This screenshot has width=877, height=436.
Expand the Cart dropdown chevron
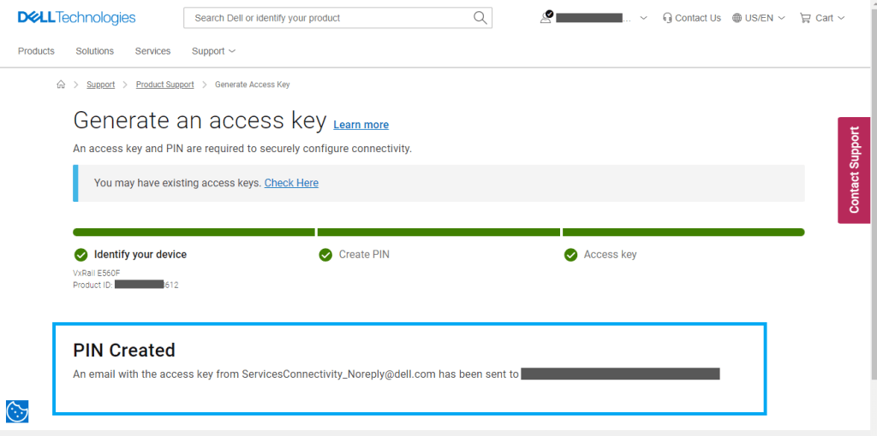click(841, 18)
